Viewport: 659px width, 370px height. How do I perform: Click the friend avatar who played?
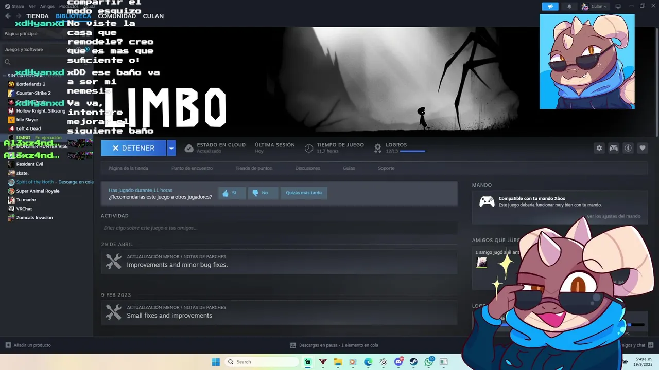pos(482,263)
